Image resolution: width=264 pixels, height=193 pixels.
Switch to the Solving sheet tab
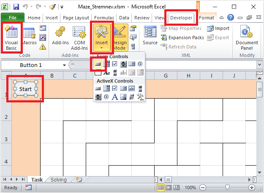coord(59,180)
